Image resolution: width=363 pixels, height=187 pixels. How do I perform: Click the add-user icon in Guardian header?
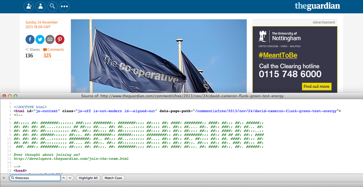[x=29, y=6]
